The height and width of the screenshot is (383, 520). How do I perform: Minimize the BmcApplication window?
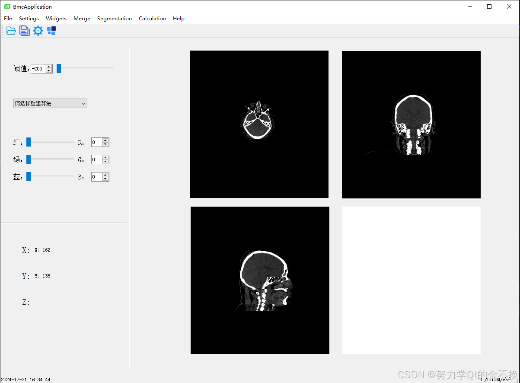[x=470, y=6]
